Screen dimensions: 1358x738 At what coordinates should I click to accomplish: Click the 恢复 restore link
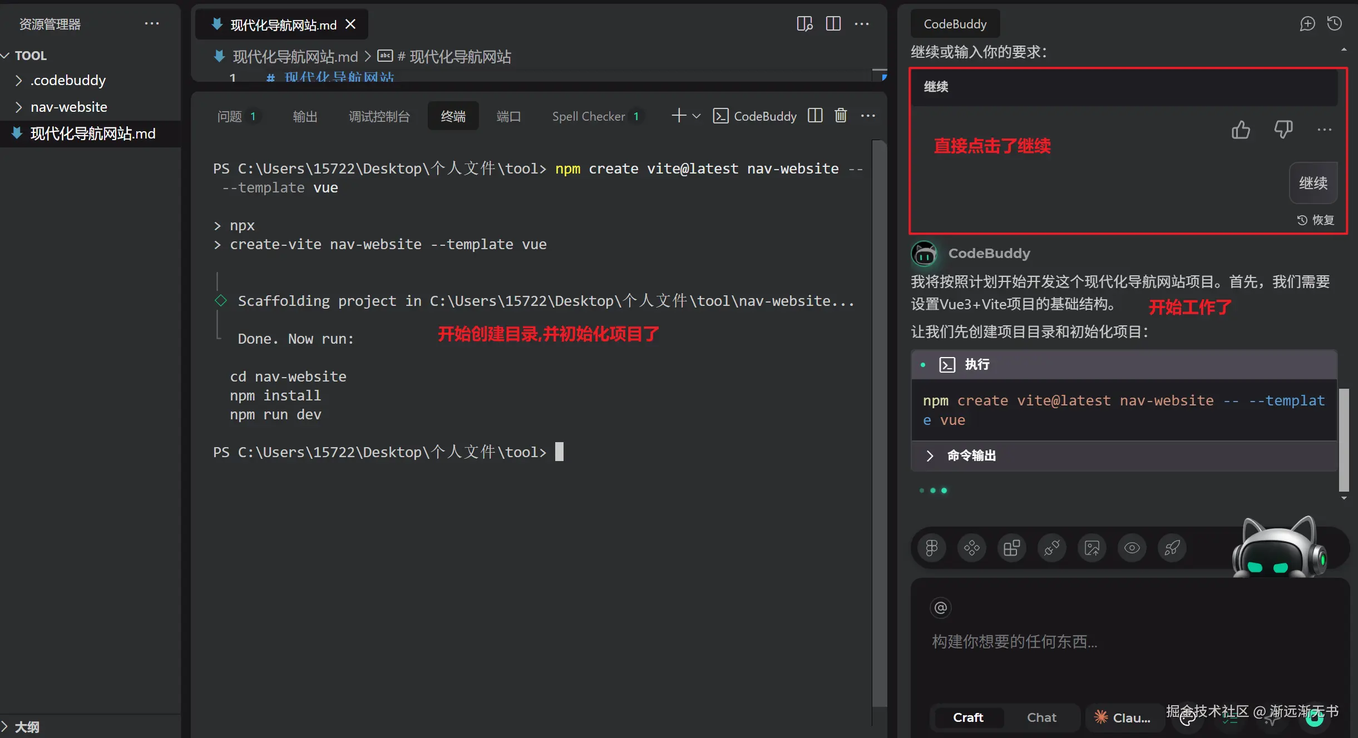(x=1316, y=220)
